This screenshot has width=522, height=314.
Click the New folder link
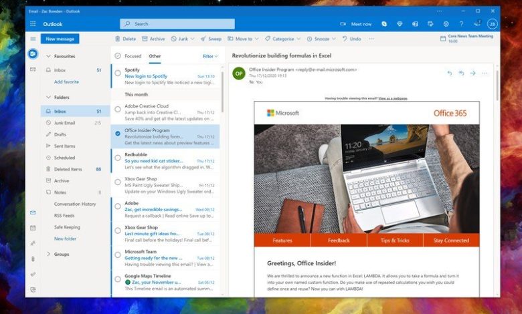click(x=66, y=239)
